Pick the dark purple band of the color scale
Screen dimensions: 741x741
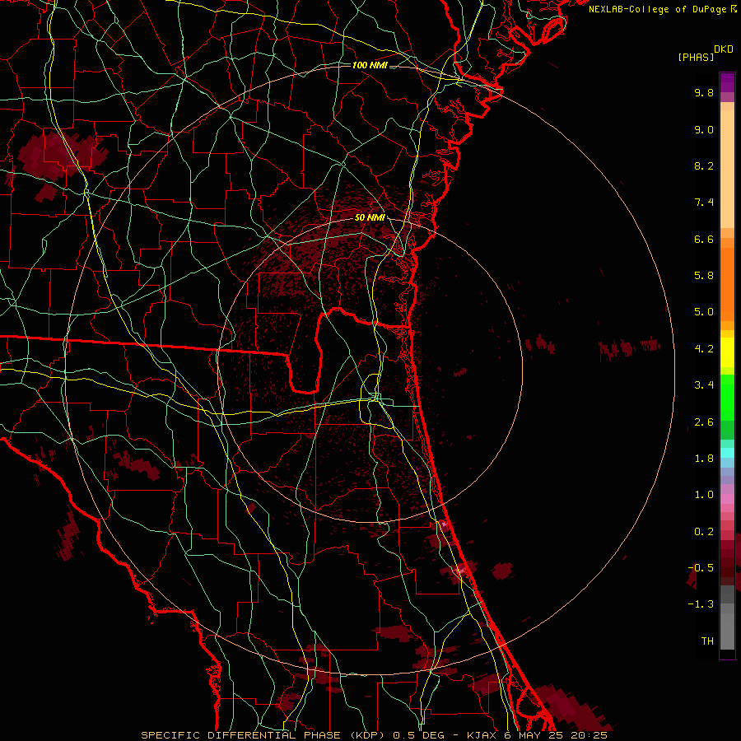(727, 82)
